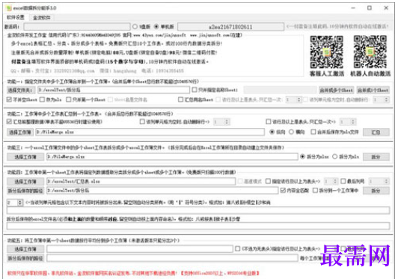404x279 pixels.
Task: Click the 功能五 save path field
Action: tap(172, 258)
